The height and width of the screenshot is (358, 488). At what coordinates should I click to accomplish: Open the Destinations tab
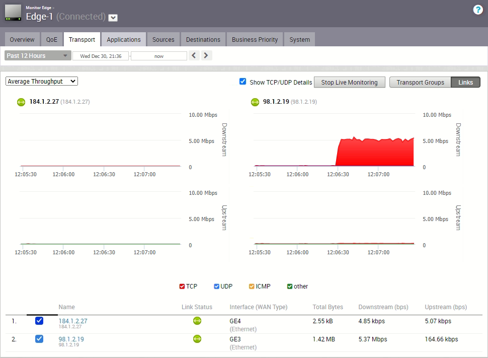(203, 40)
